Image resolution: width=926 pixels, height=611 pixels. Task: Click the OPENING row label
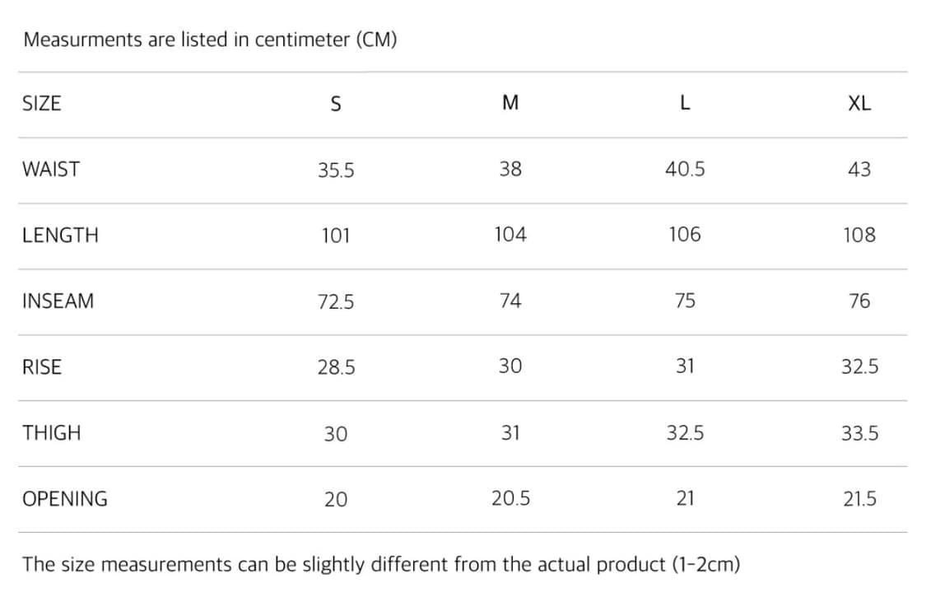(65, 499)
